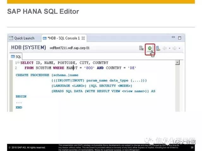Click the toolbar icon right of Execute
202x151 pixels.
coord(158,48)
